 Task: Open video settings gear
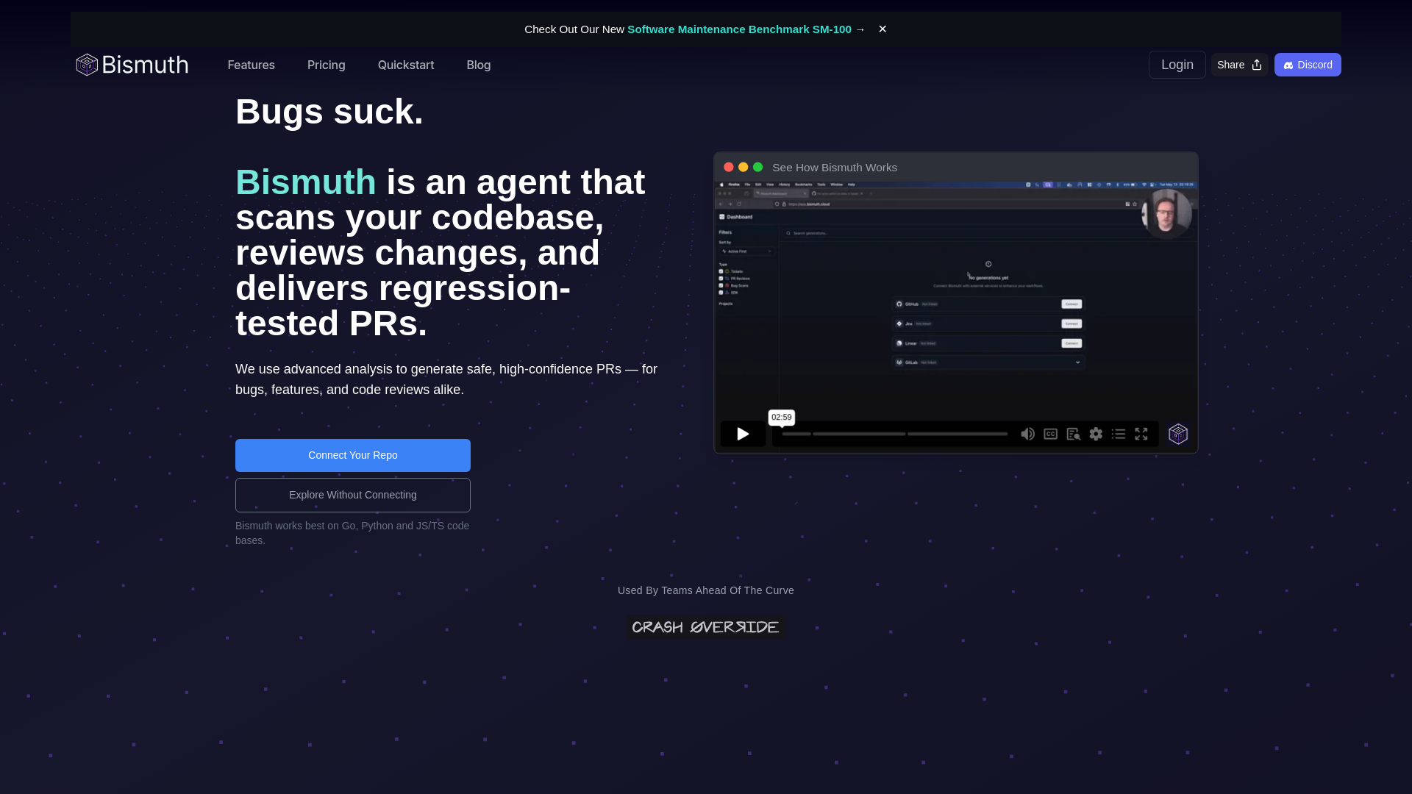(x=1096, y=434)
